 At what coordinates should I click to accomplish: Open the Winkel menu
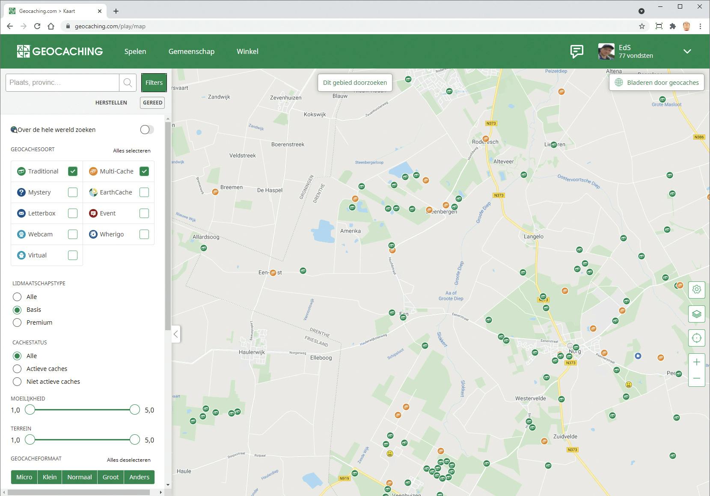click(x=247, y=51)
